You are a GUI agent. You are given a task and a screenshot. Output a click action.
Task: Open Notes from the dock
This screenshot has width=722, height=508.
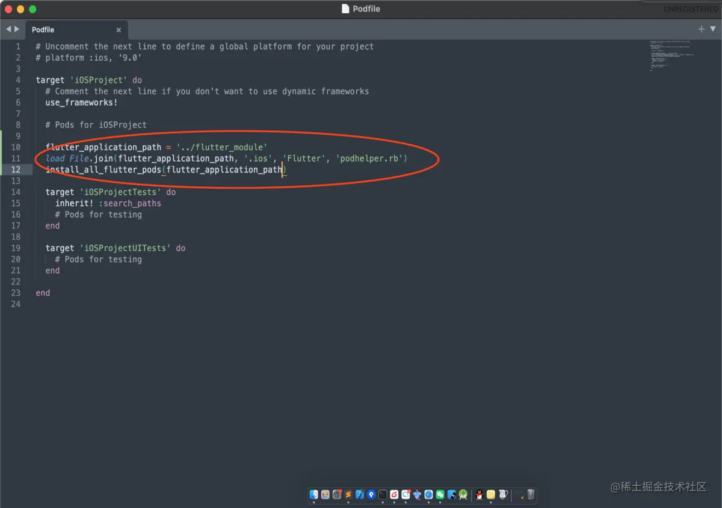(x=491, y=495)
